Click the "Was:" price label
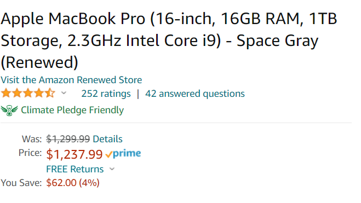This screenshot has height=203, width=361. [32, 139]
